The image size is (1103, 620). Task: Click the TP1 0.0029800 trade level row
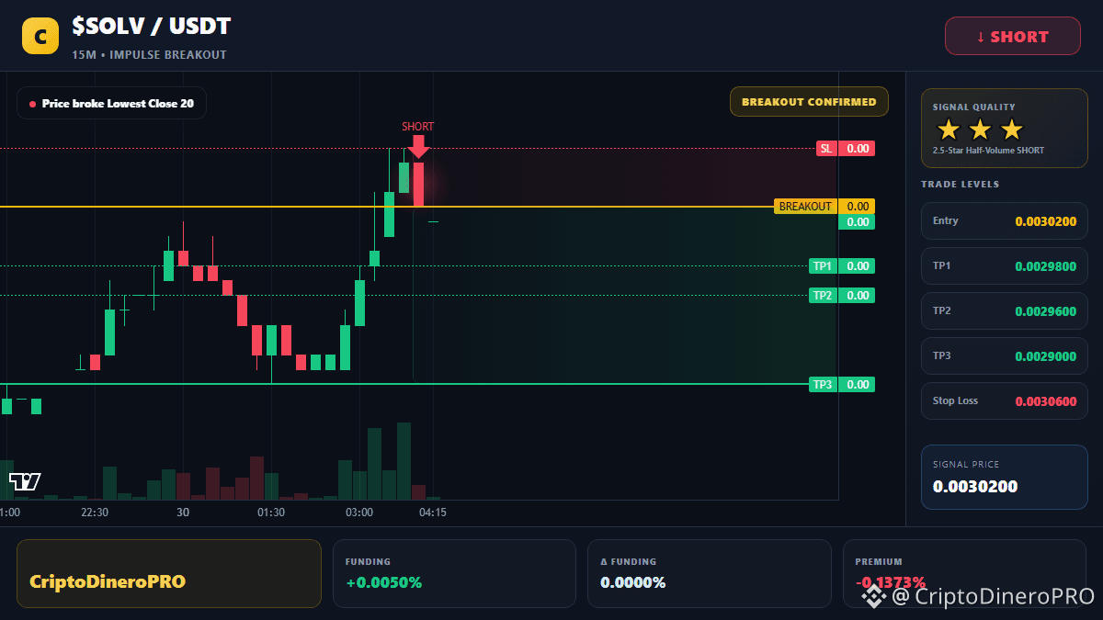click(x=1004, y=266)
